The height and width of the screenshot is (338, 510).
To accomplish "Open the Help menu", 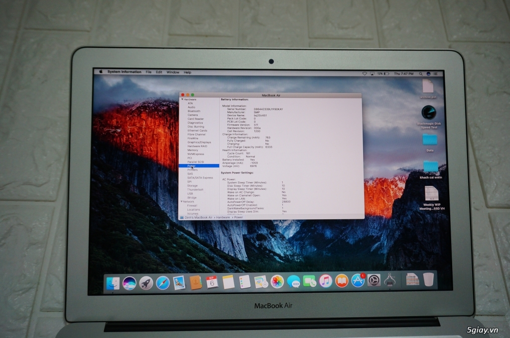I will [x=187, y=73].
